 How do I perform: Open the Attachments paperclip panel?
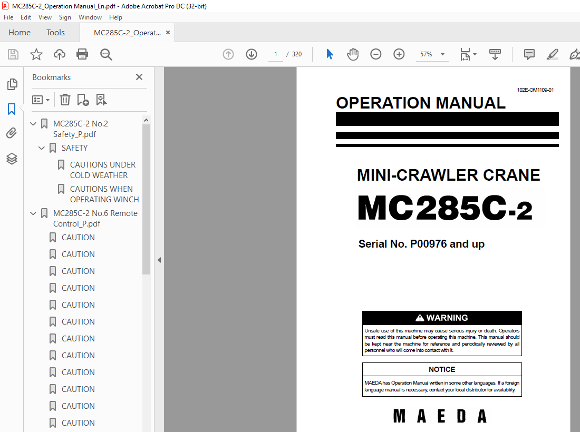coord(12,133)
